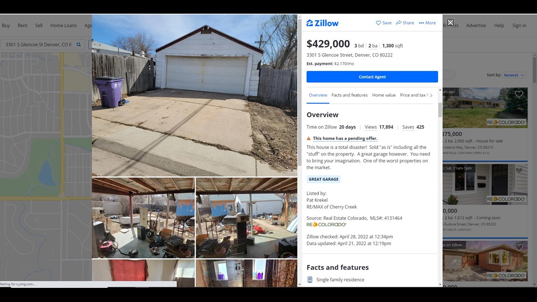The image size is (537, 302).
Task: Click the address search field
Action: (38, 44)
